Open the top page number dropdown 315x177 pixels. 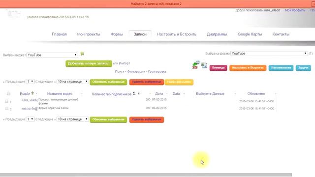(x=30, y=82)
